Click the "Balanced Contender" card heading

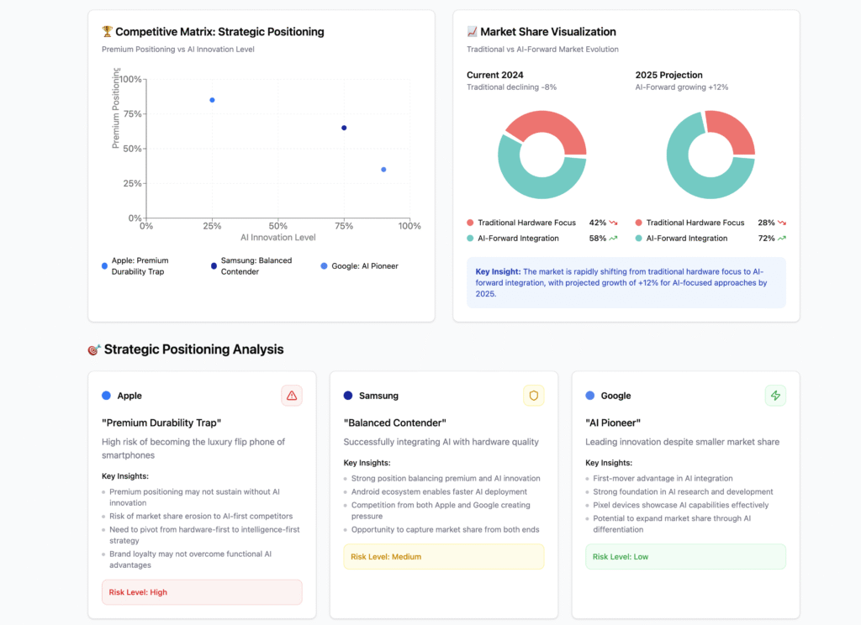(x=395, y=423)
